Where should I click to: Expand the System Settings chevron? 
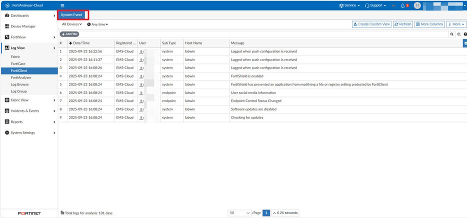click(x=54, y=132)
